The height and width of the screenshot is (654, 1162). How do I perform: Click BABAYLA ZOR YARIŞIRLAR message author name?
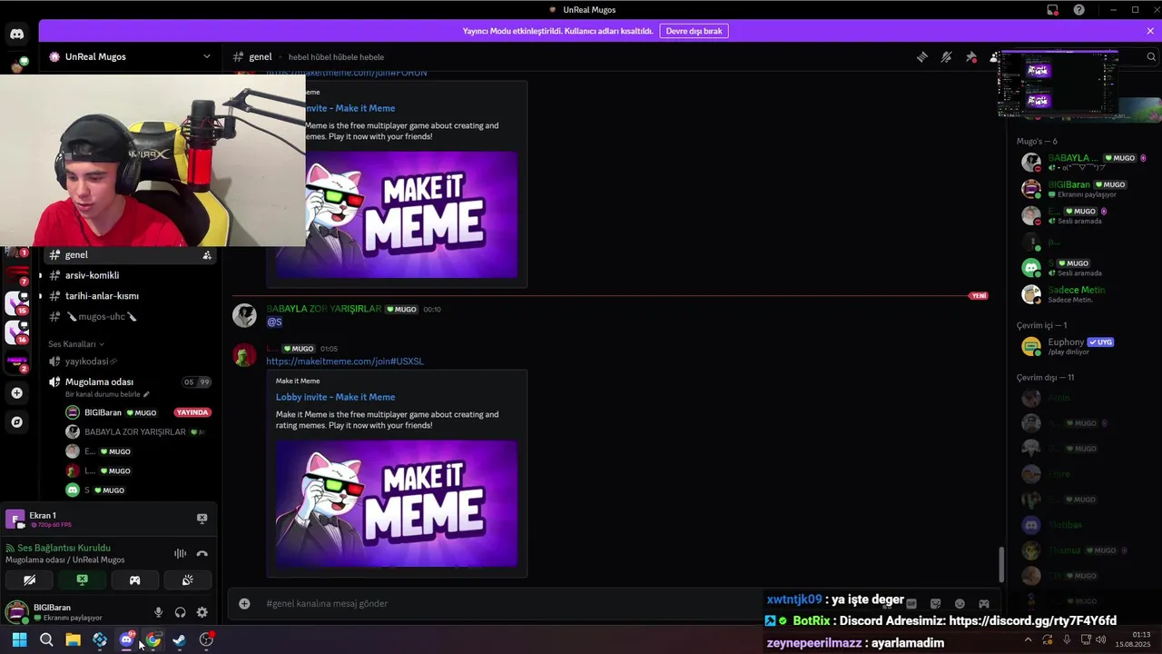[323, 309]
